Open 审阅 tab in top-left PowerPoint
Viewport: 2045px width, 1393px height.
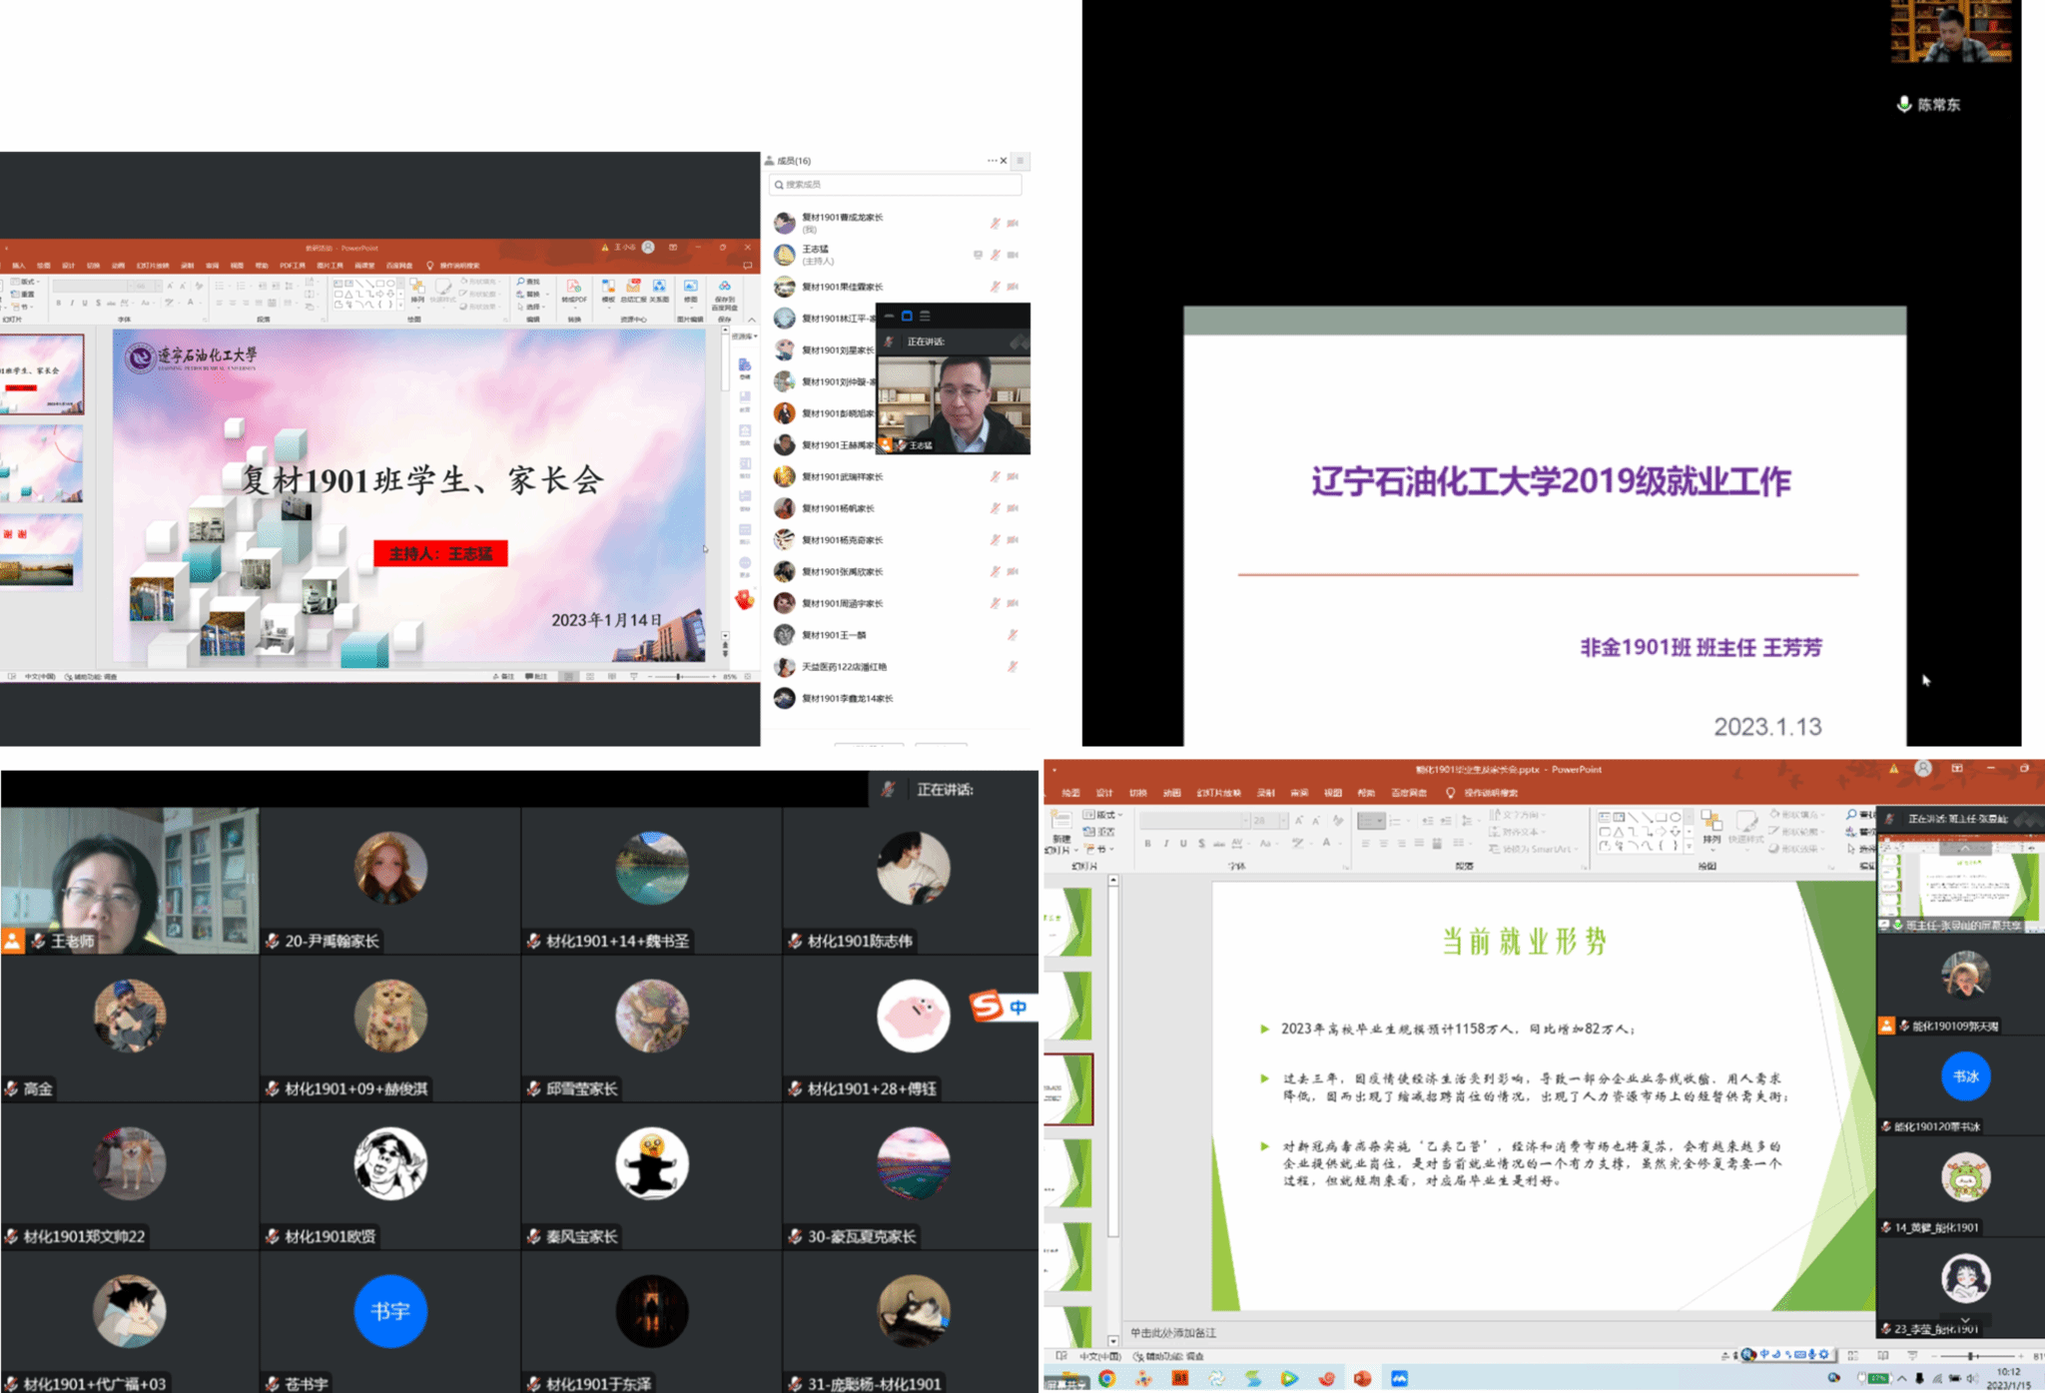click(x=212, y=266)
